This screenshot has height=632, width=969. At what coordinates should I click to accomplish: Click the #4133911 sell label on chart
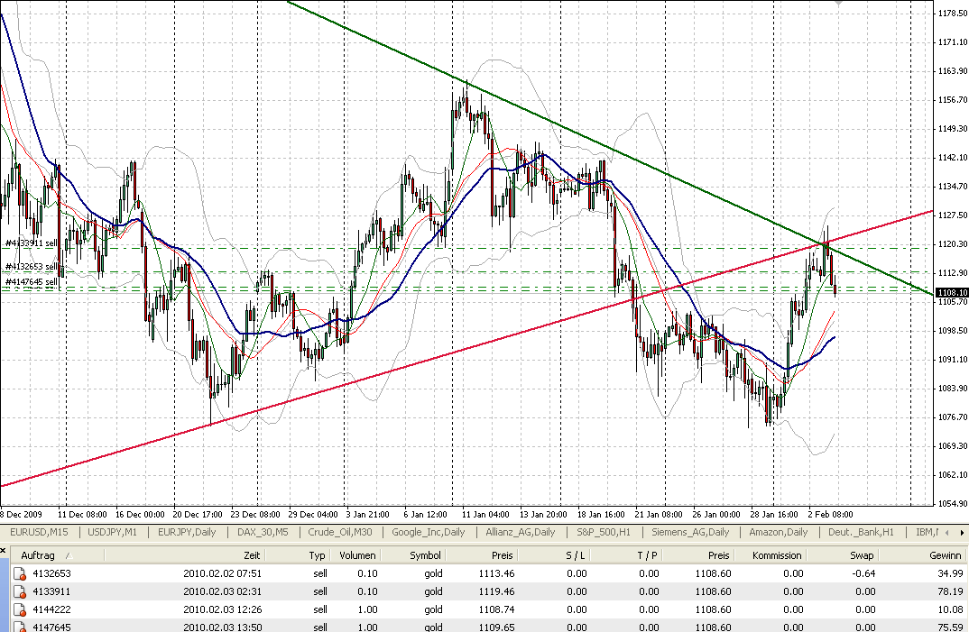pyautogui.click(x=31, y=243)
